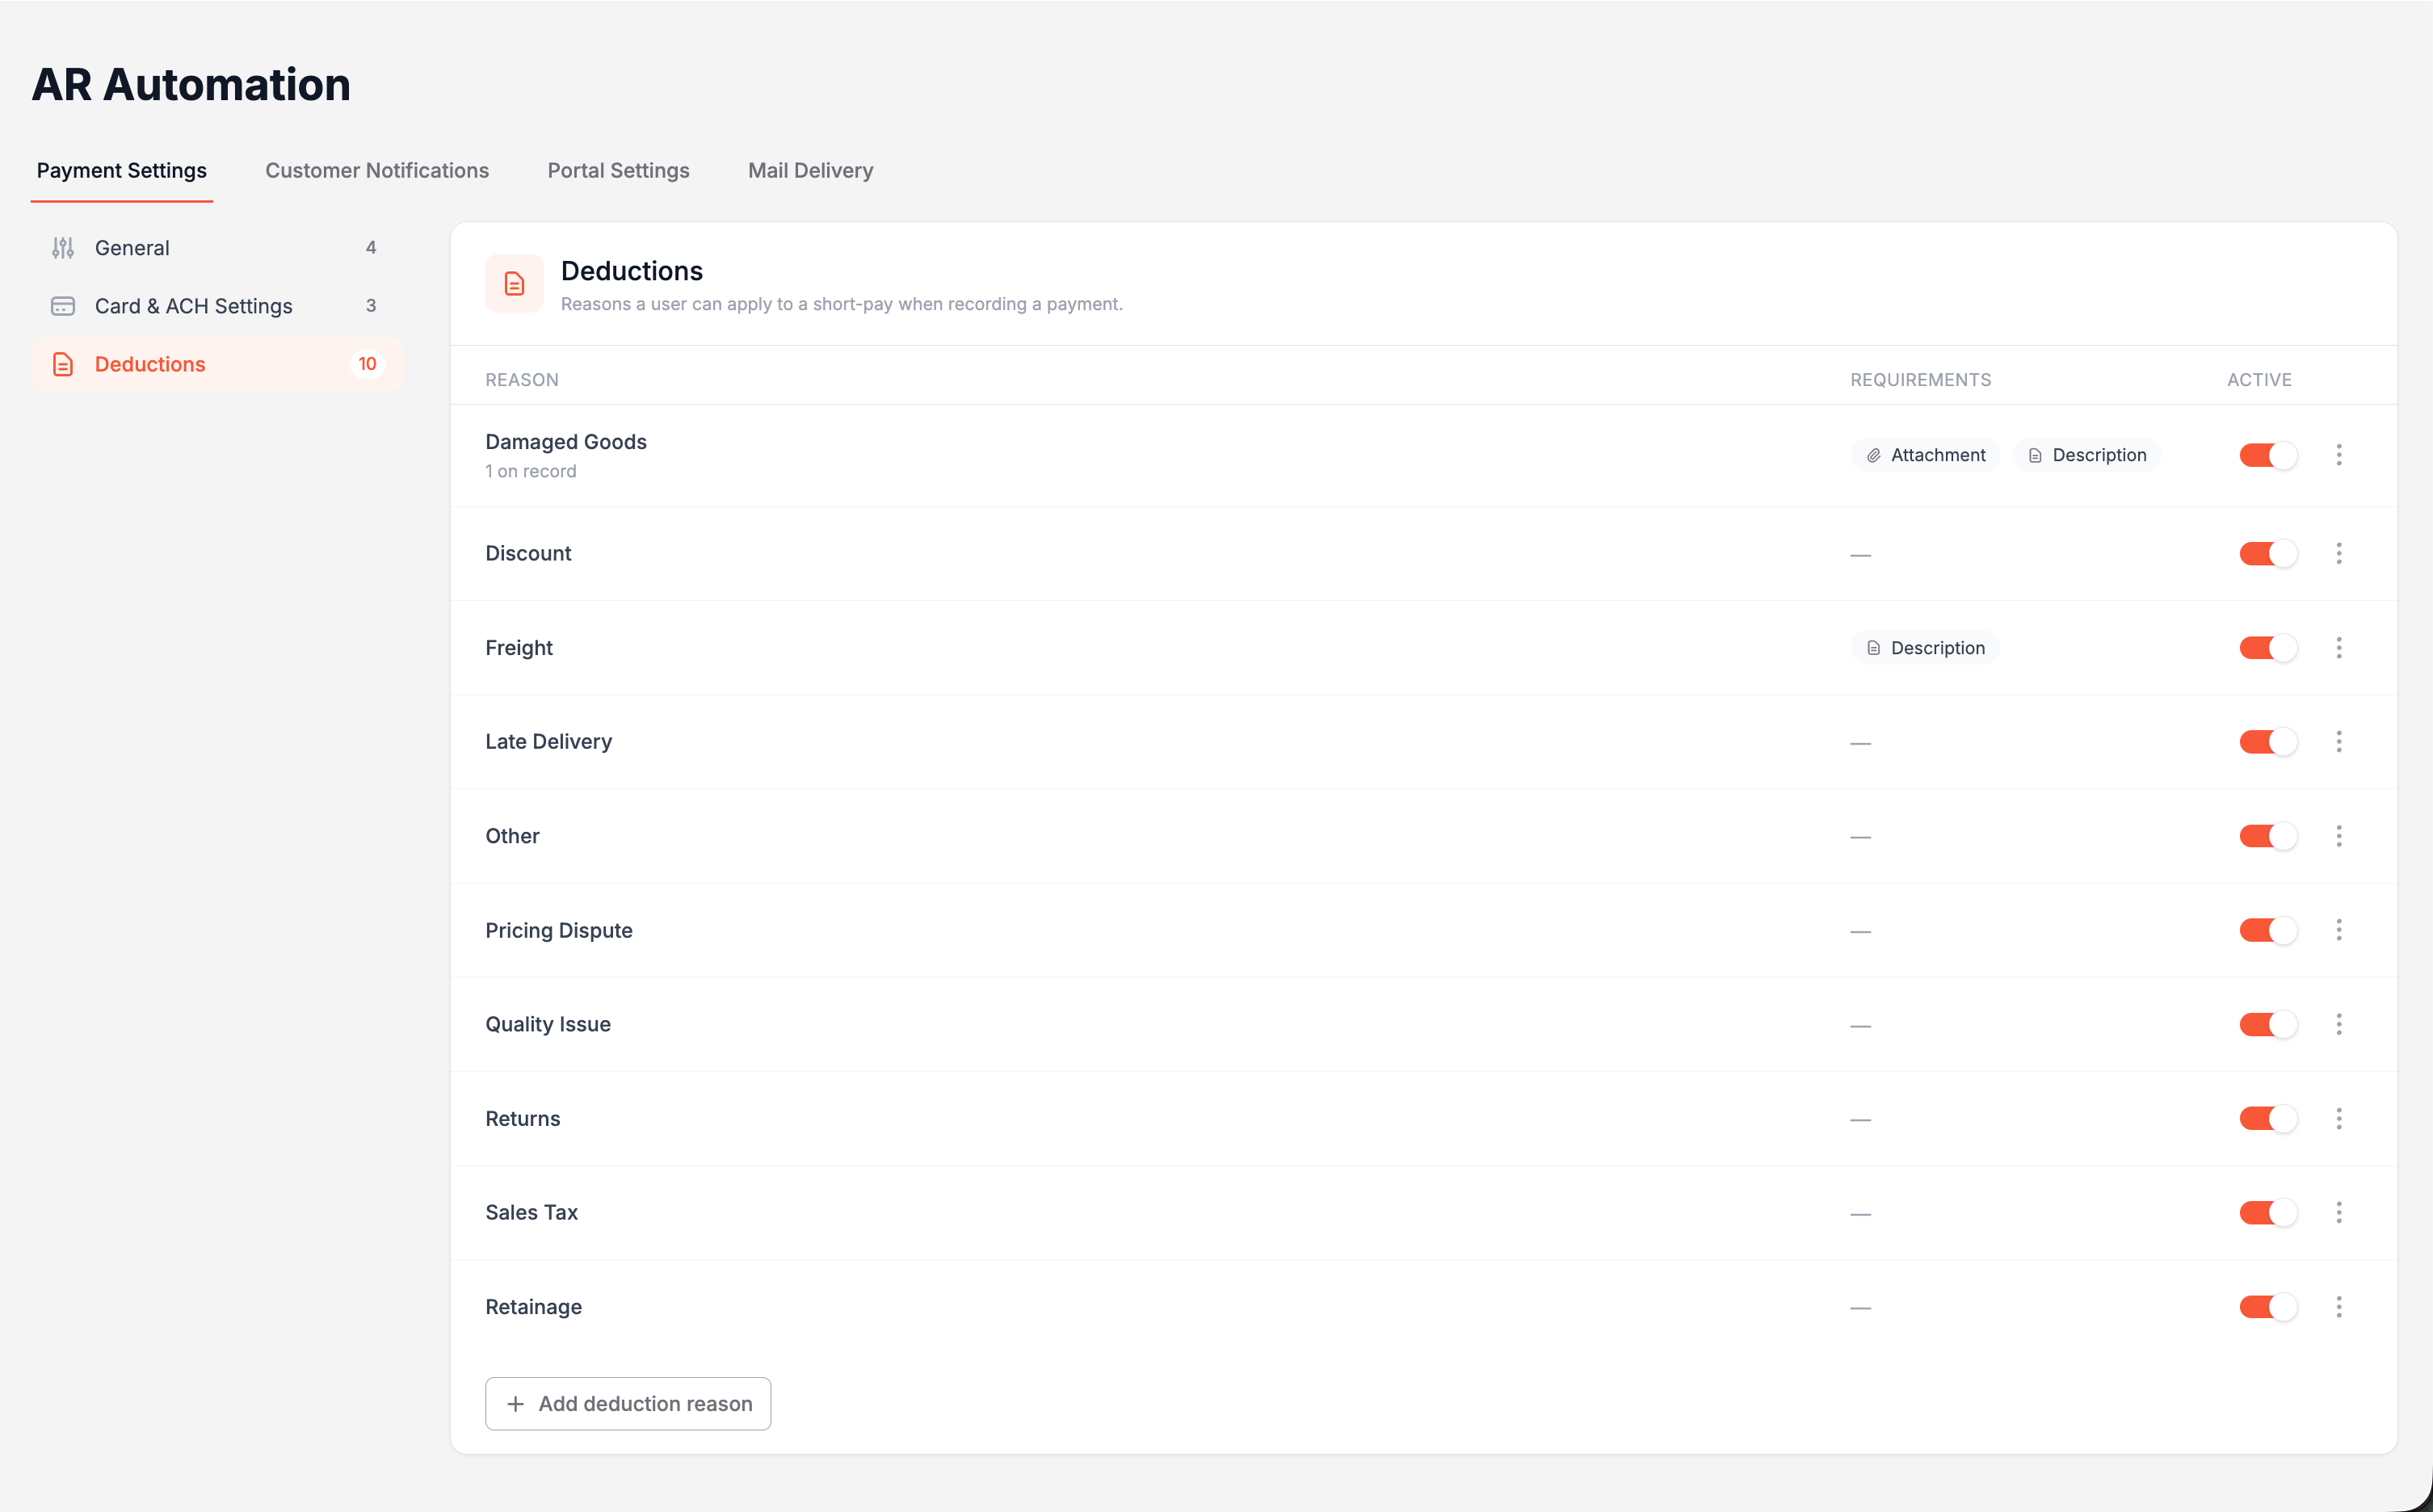This screenshot has width=2433, height=1512.
Task: Open more options for Pricing Dispute
Action: [x=2339, y=930]
